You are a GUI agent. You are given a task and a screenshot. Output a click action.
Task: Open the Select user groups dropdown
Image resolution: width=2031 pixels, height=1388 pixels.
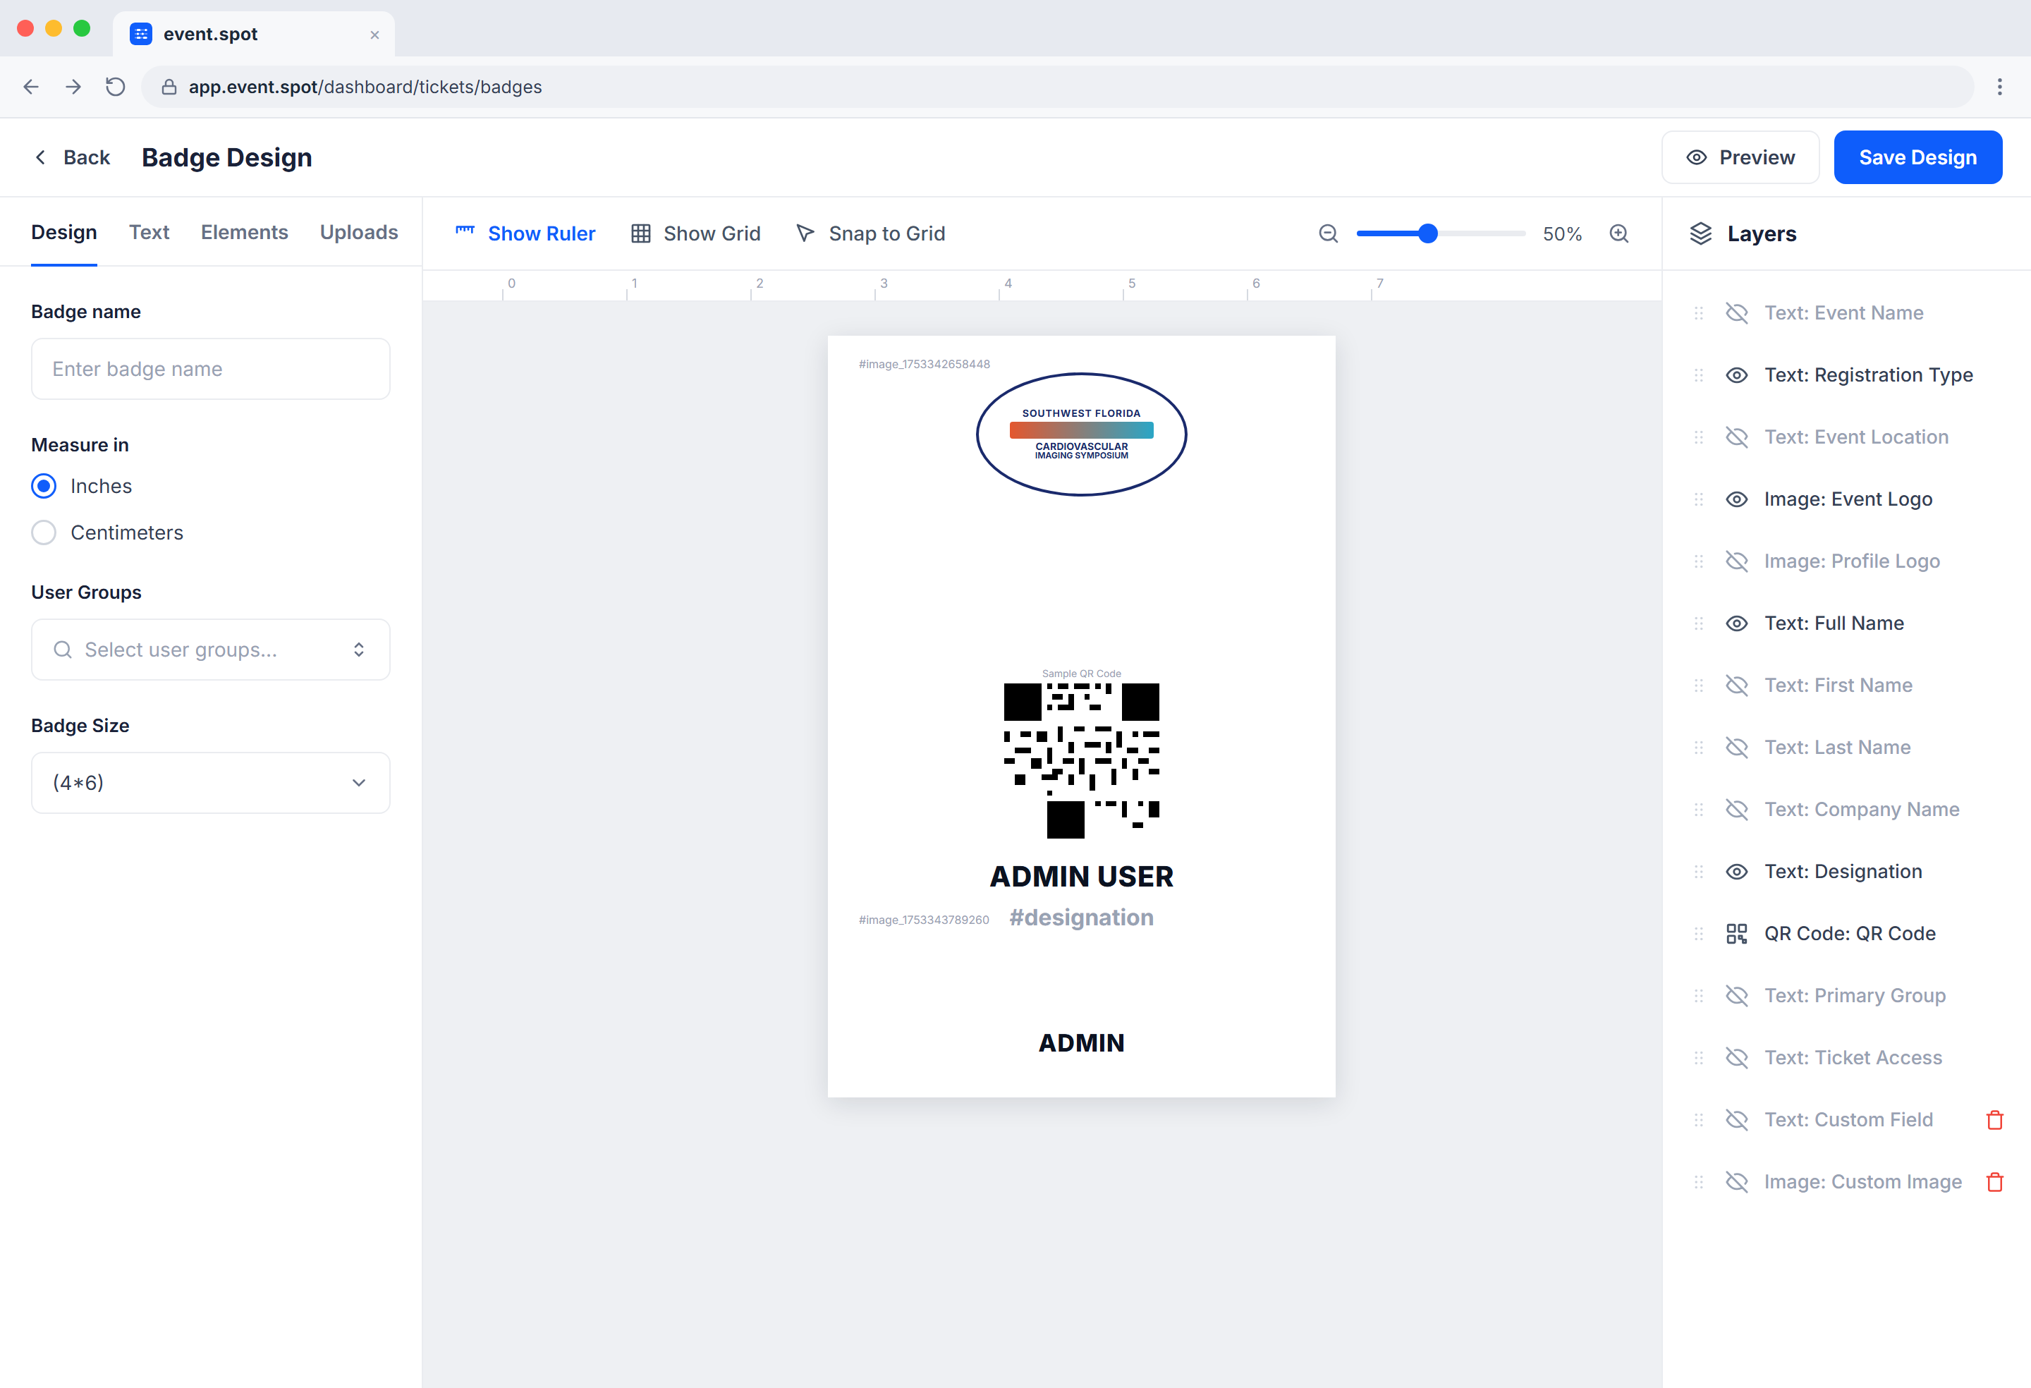[211, 650]
